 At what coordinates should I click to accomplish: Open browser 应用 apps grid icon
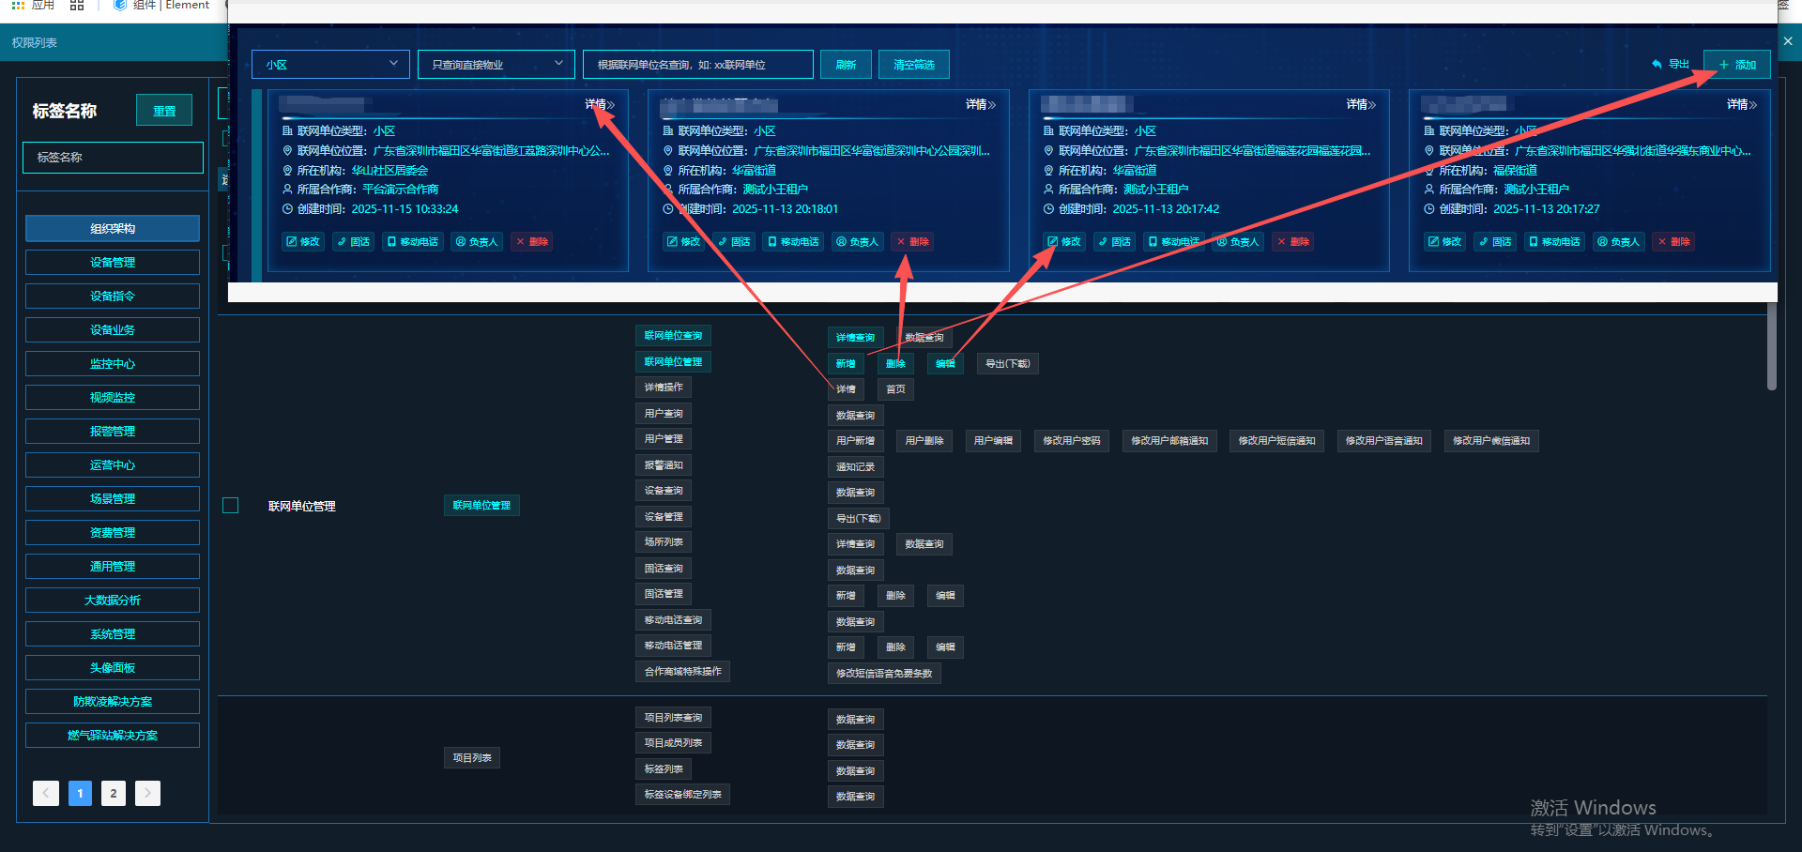(x=18, y=6)
